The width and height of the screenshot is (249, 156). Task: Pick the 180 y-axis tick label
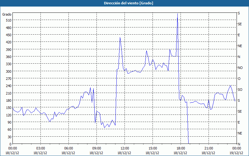(x=9, y=100)
